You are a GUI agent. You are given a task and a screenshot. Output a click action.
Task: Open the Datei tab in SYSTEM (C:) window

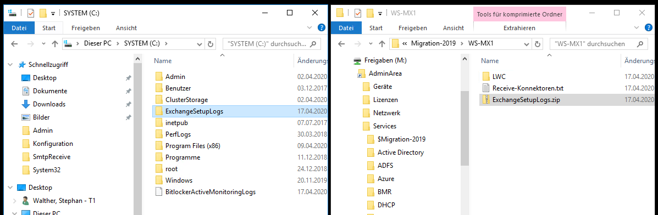pos(19,28)
